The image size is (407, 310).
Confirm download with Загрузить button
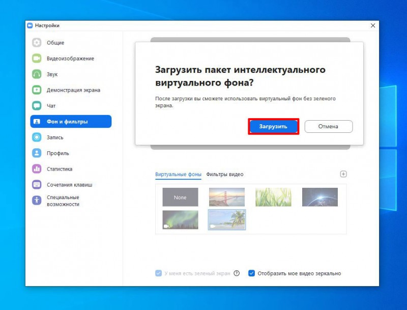point(273,126)
